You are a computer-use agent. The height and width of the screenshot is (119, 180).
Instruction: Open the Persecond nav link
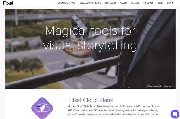coord(110,3)
